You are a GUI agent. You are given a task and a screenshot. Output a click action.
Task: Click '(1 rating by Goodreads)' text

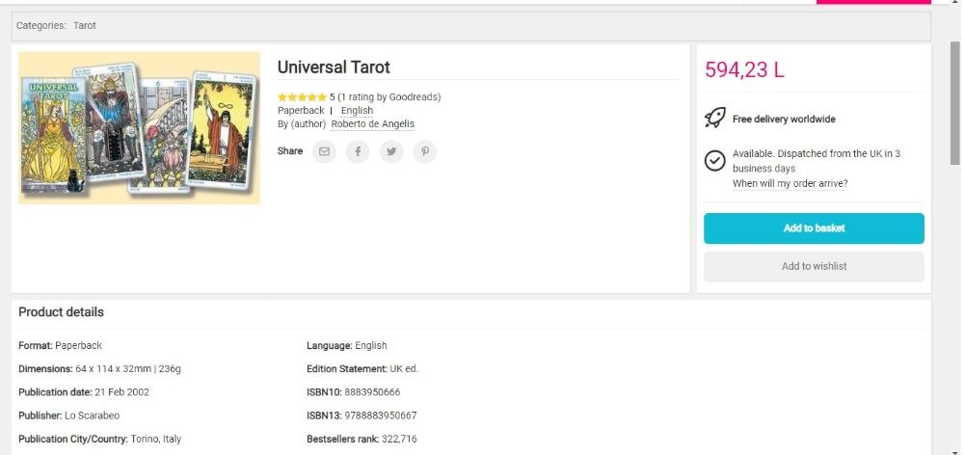(x=389, y=97)
